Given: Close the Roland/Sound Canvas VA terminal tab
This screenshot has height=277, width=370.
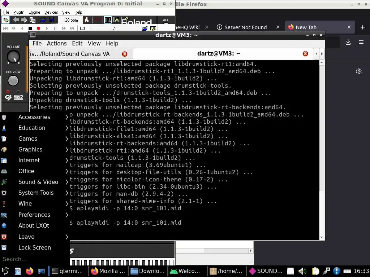Looking at the screenshot, I should click(125, 54).
